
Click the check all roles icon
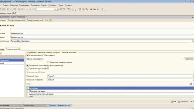pyautogui.click(x=191, y=84)
